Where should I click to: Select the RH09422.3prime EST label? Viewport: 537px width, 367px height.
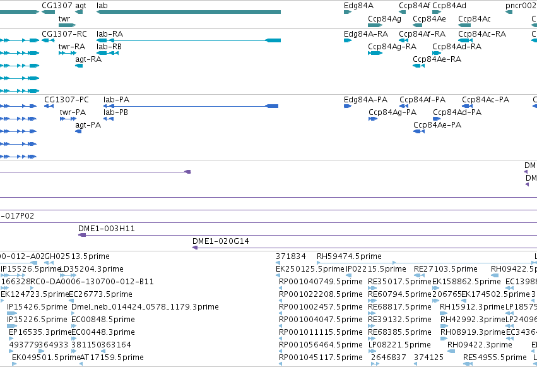[x=480, y=345]
